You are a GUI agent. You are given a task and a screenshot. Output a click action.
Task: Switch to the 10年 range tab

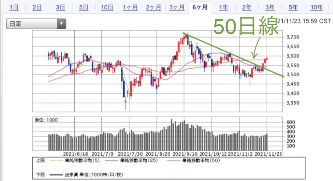(x=317, y=8)
